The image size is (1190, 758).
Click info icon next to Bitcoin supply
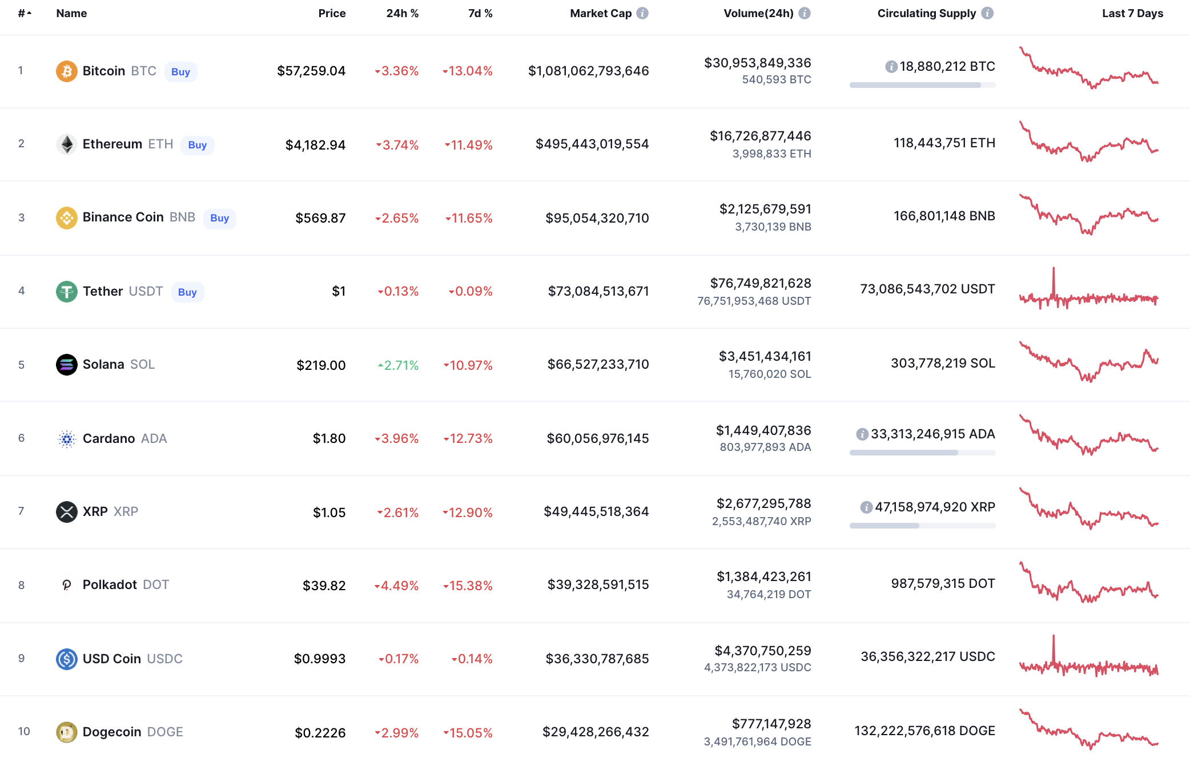[x=891, y=67]
